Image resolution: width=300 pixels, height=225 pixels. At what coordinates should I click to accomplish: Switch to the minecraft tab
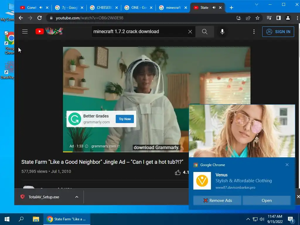(x=173, y=7)
